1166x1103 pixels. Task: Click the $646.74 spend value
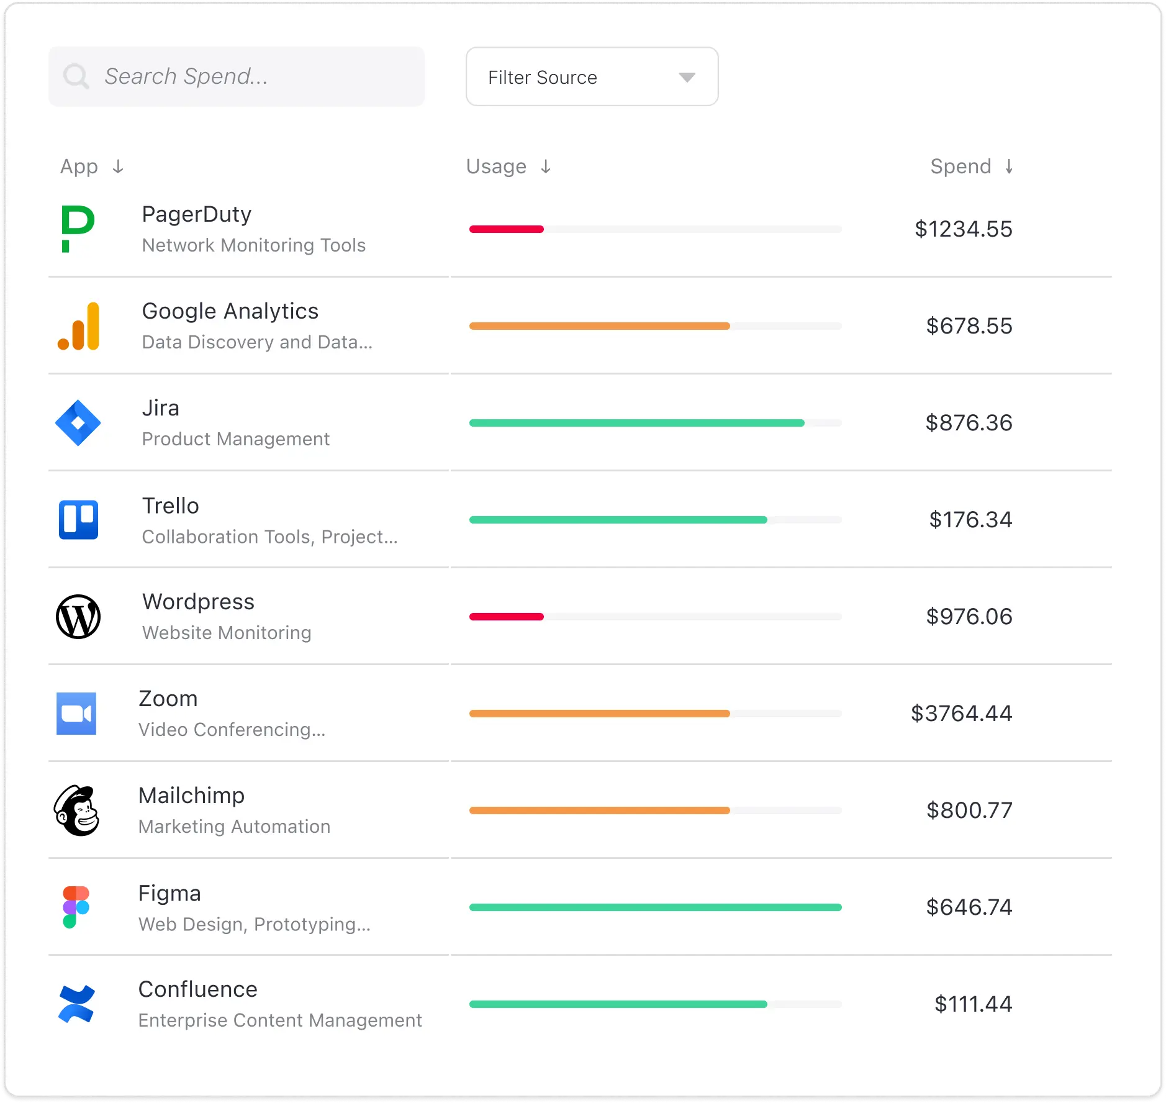[969, 907]
